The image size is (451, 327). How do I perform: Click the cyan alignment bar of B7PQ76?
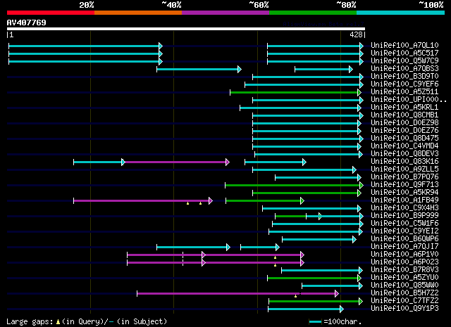(318, 177)
